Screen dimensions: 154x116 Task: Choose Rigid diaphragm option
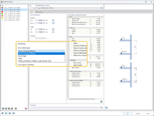point(41,59)
